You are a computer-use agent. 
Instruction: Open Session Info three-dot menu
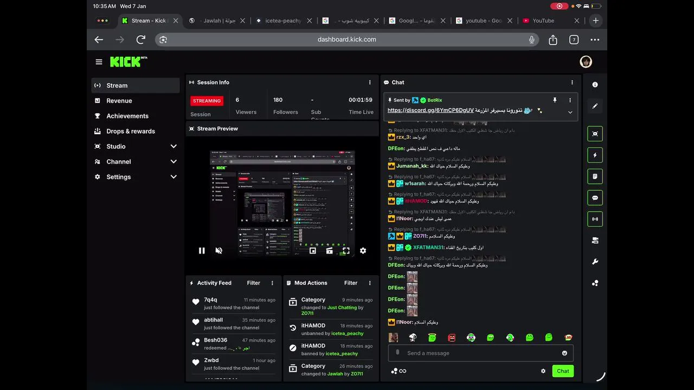(370, 82)
